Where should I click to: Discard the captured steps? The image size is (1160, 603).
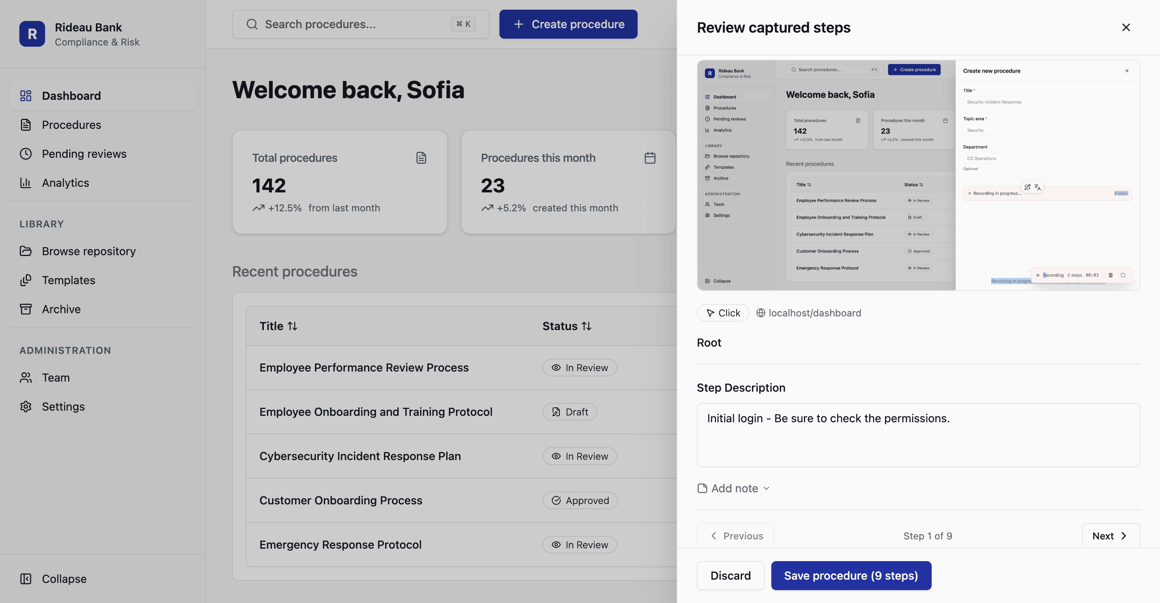point(730,576)
